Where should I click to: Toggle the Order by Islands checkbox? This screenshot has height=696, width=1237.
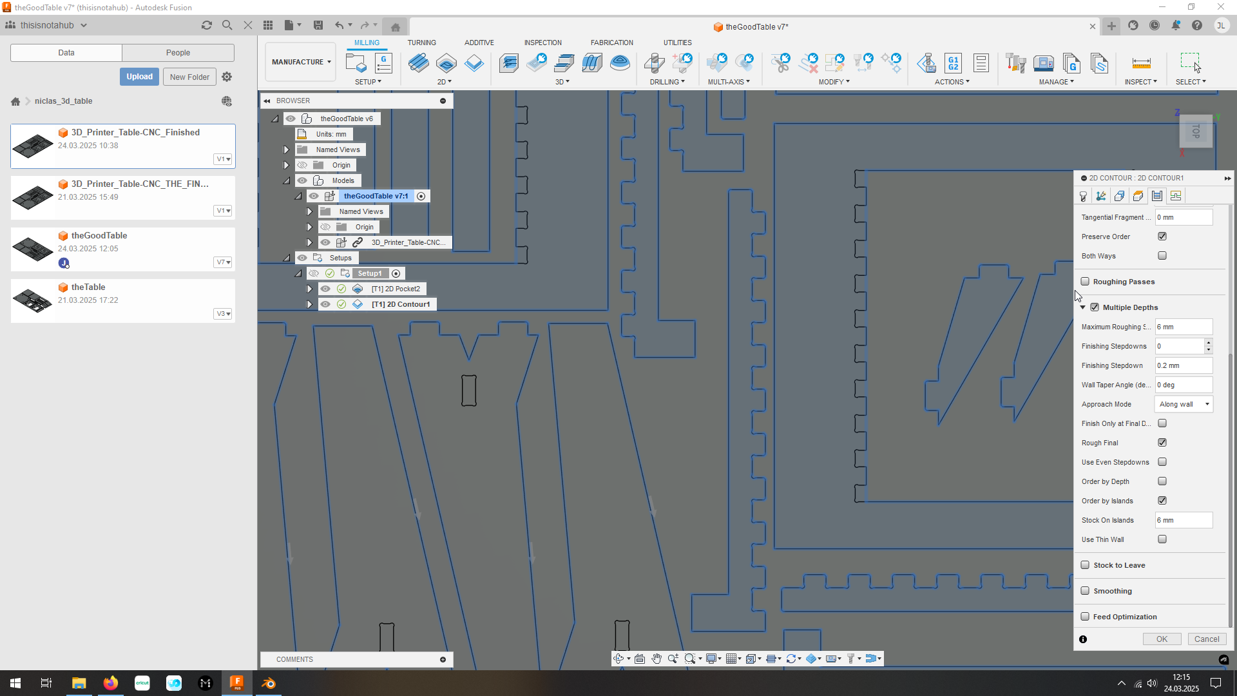tap(1162, 501)
